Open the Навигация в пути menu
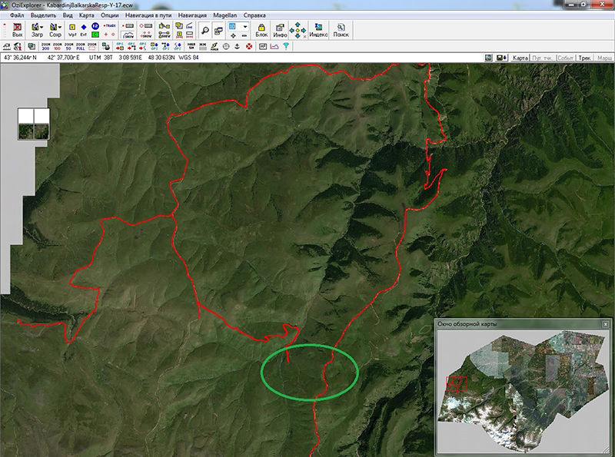The image size is (615, 457). click(148, 15)
